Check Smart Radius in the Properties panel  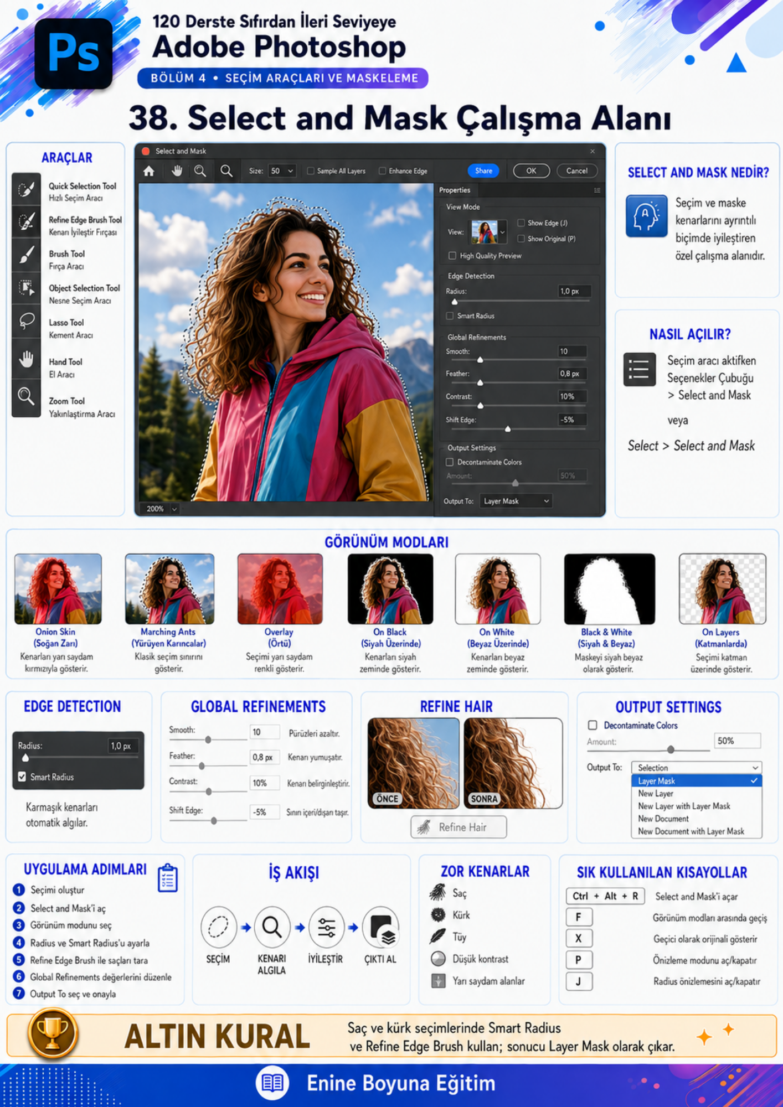[450, 316]
